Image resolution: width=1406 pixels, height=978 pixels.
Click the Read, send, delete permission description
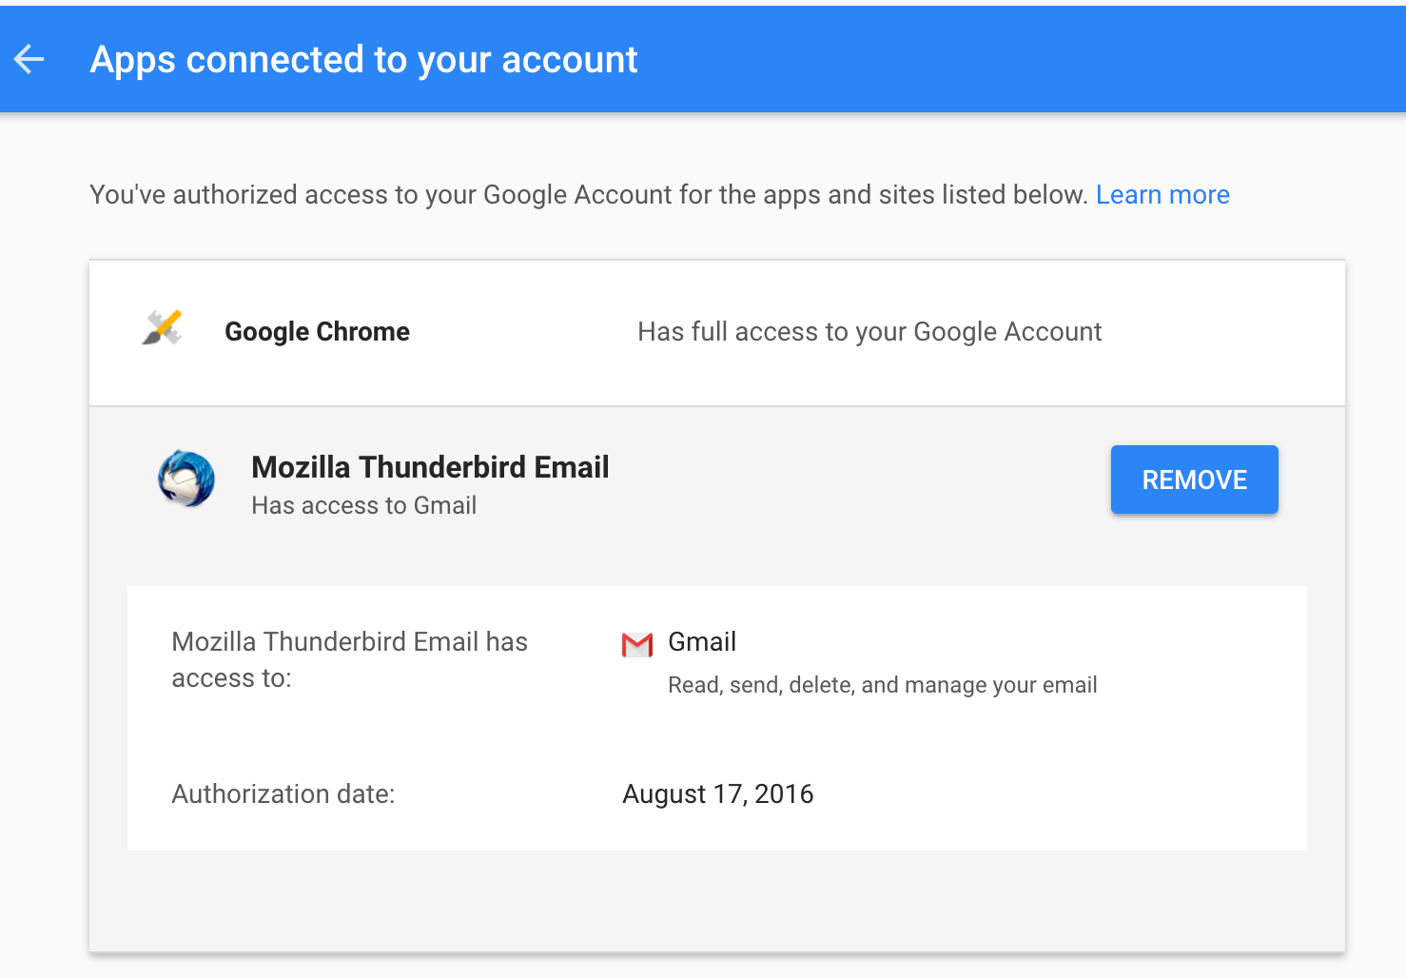pyautogui.click(x=883, y=684)
